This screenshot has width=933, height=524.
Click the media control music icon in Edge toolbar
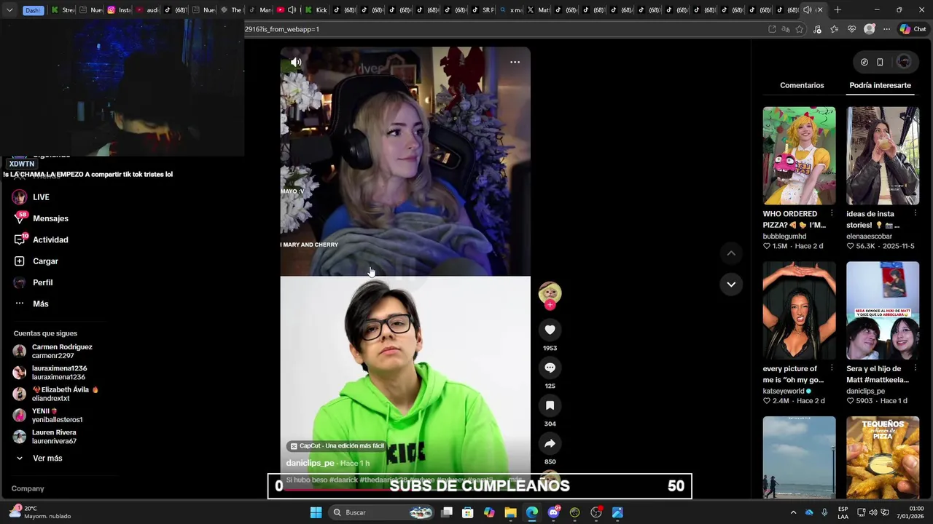[817, 29]
